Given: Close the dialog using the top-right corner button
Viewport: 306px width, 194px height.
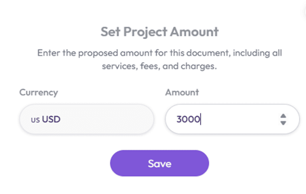Looking at the screenshot, I should 304,12.
